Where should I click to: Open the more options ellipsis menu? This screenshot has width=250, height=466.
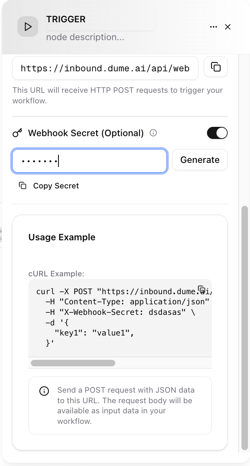213,27
